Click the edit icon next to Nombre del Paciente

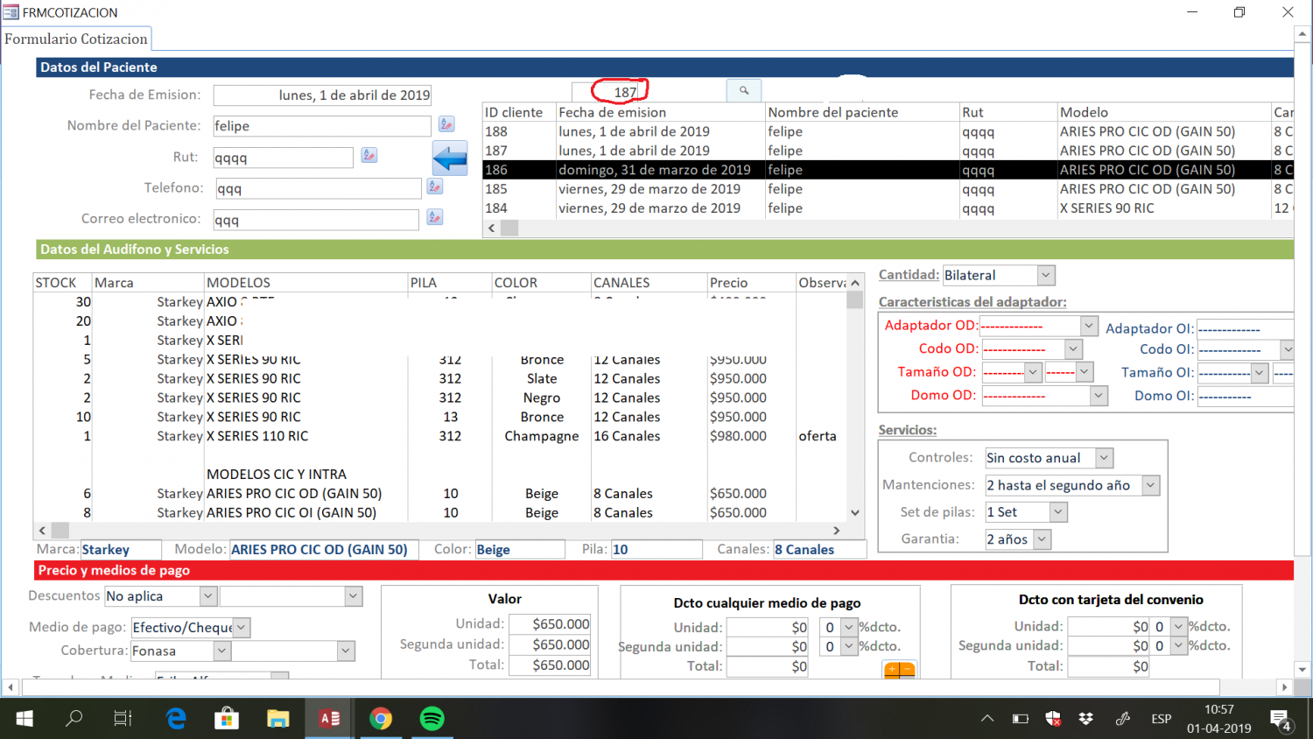pos(446,124)
